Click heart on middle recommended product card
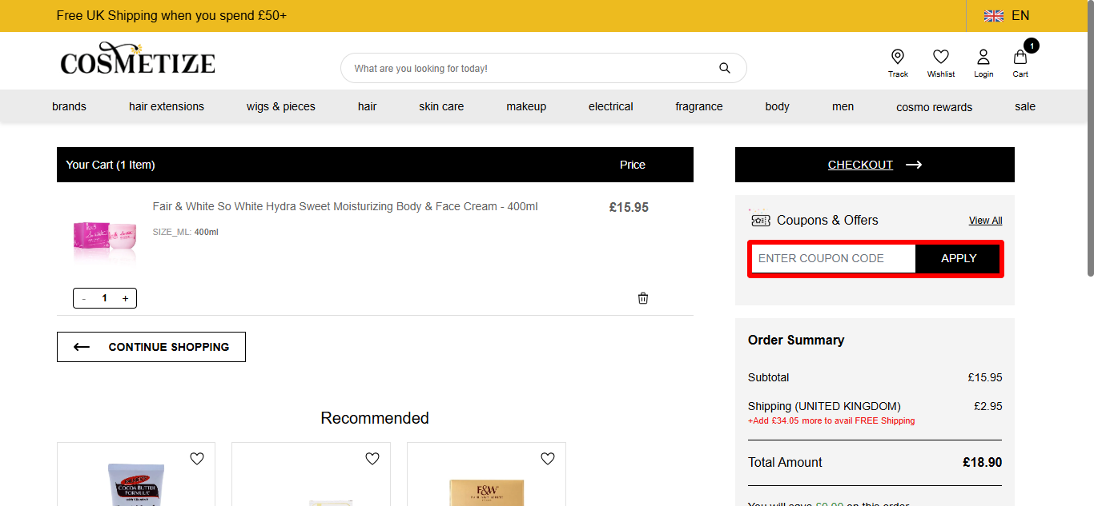1094x506 pixels. (x=372, y=459)
